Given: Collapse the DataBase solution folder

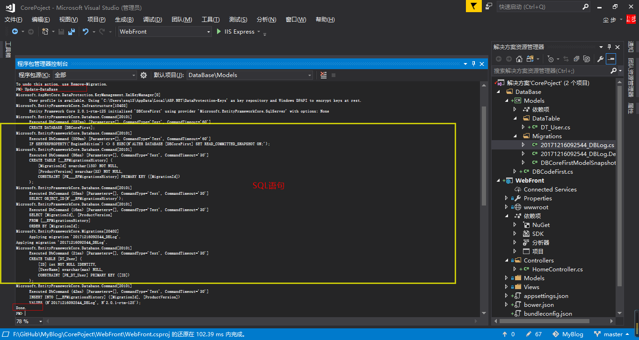Looking at the screenshot, I should pos(498,92).
